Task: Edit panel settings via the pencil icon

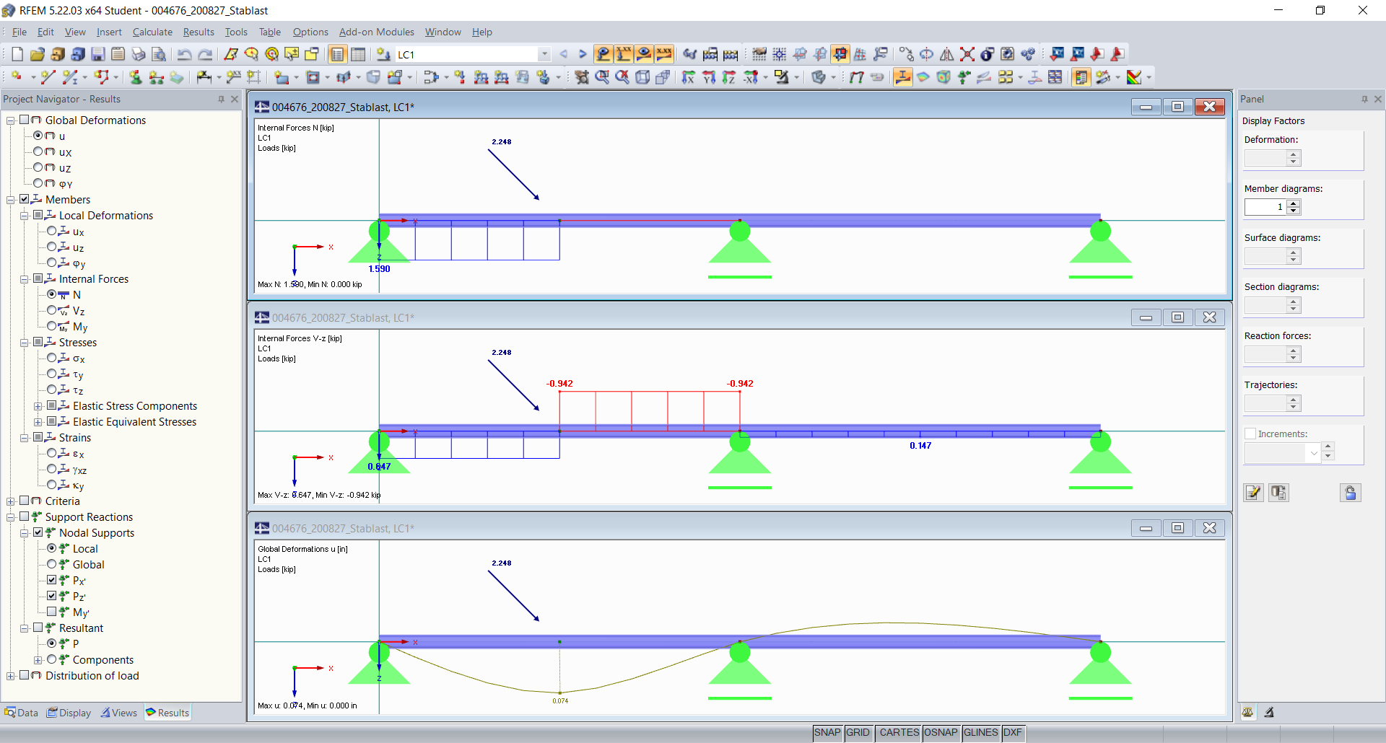Action: click(x=1254, y=492)
